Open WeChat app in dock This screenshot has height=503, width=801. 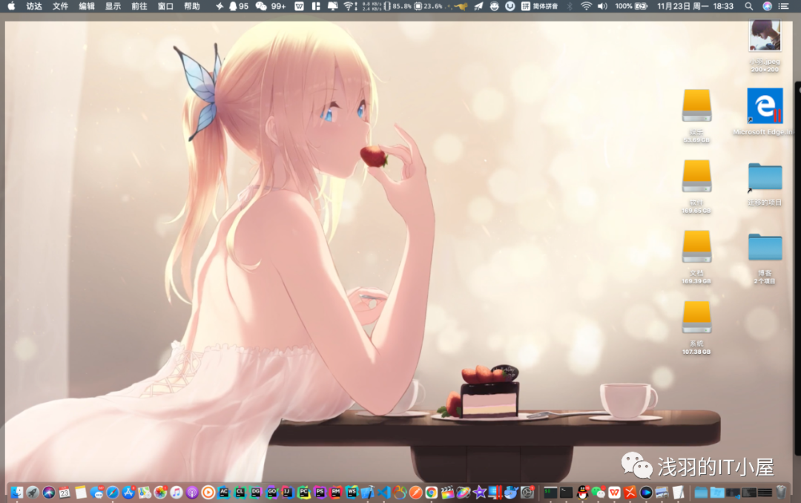599,493
